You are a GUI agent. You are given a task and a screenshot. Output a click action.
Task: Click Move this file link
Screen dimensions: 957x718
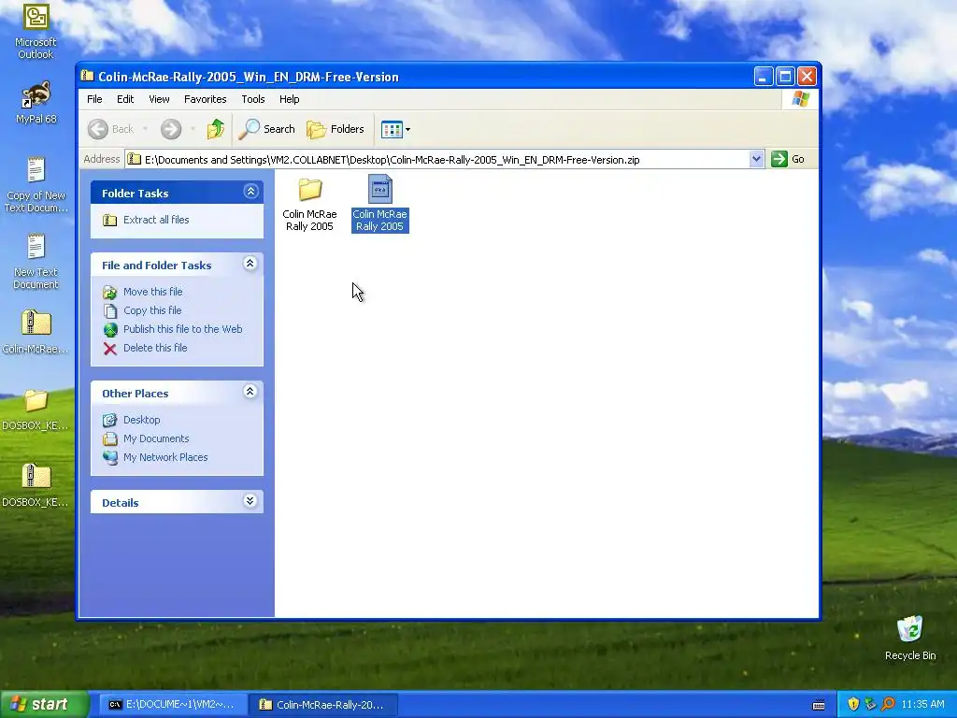pos(152,292)
